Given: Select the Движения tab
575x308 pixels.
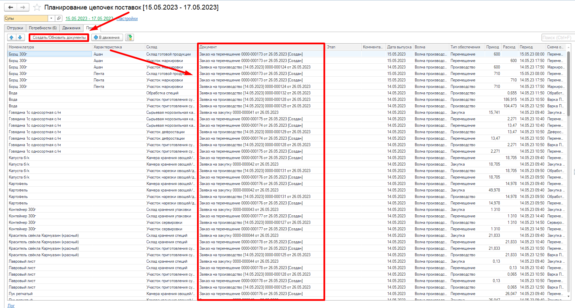Looking at the screenshot, I should (x=71, y=28).
